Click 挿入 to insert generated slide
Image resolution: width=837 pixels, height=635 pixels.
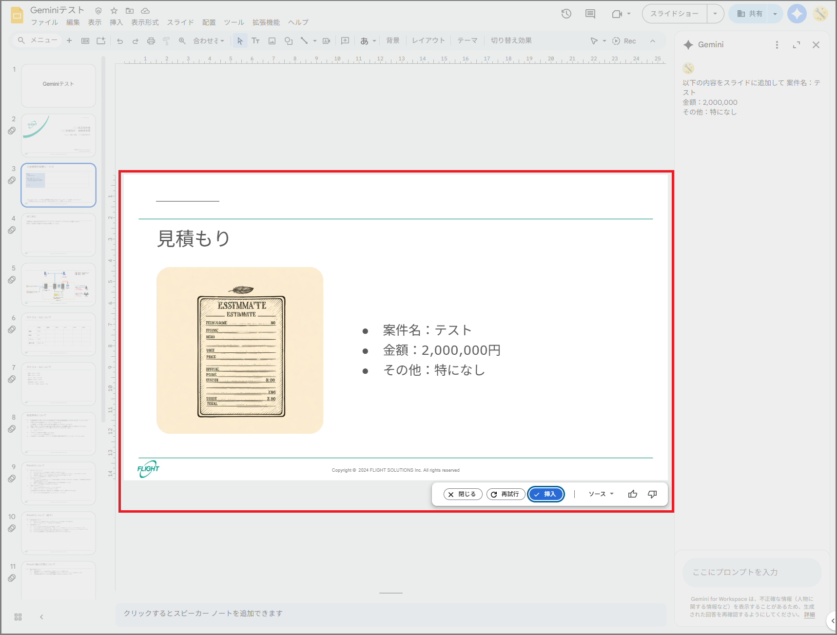546,494
